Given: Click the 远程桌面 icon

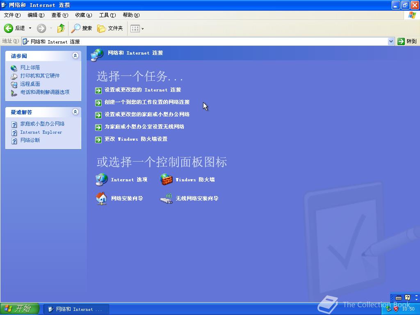Looking at the screenshot, I should click(14, 84).
